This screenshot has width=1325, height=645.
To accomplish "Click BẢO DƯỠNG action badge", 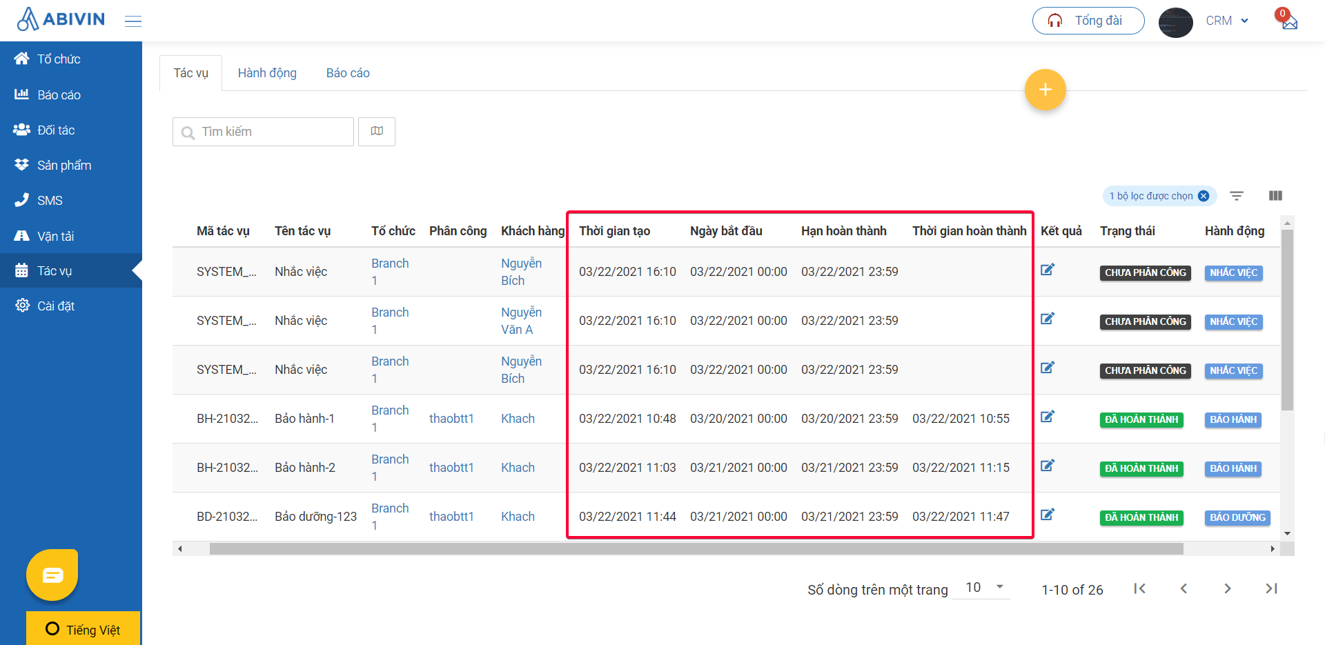I will (1237, 517).
